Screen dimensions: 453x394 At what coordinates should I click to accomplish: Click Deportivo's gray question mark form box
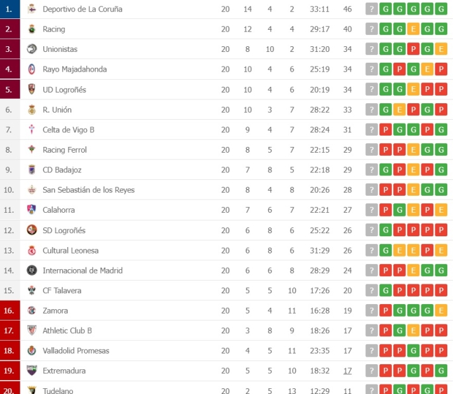(372, 9)
